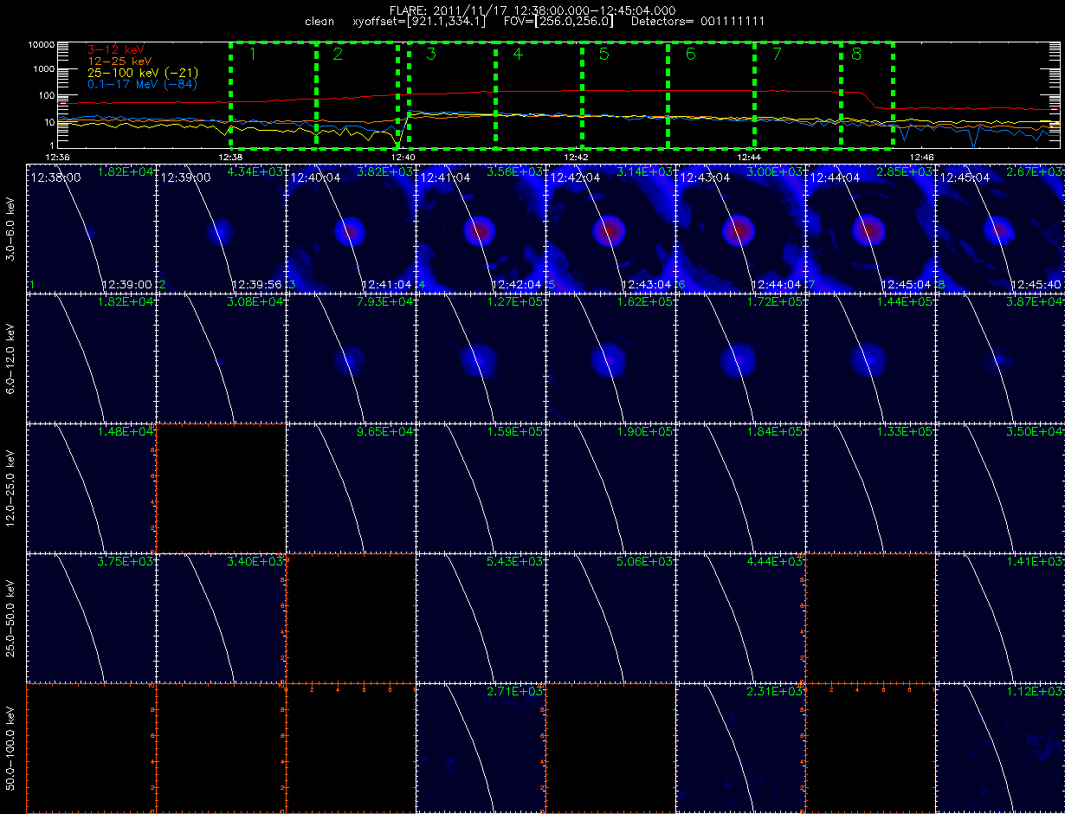Select the 3.0–6.0 keV image with peak 3.00E+03
The image size is (1065, 814).
[740, 228]
